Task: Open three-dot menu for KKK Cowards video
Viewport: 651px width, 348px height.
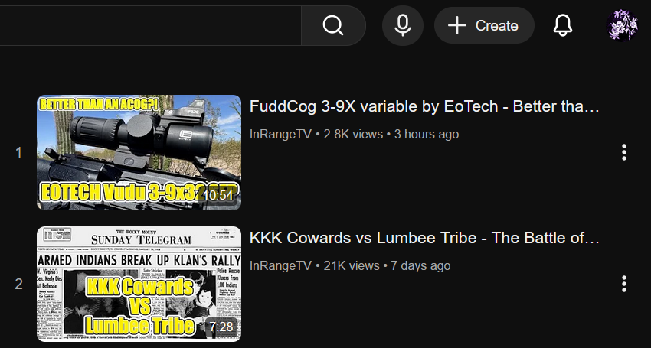Action: click(624, 284)
